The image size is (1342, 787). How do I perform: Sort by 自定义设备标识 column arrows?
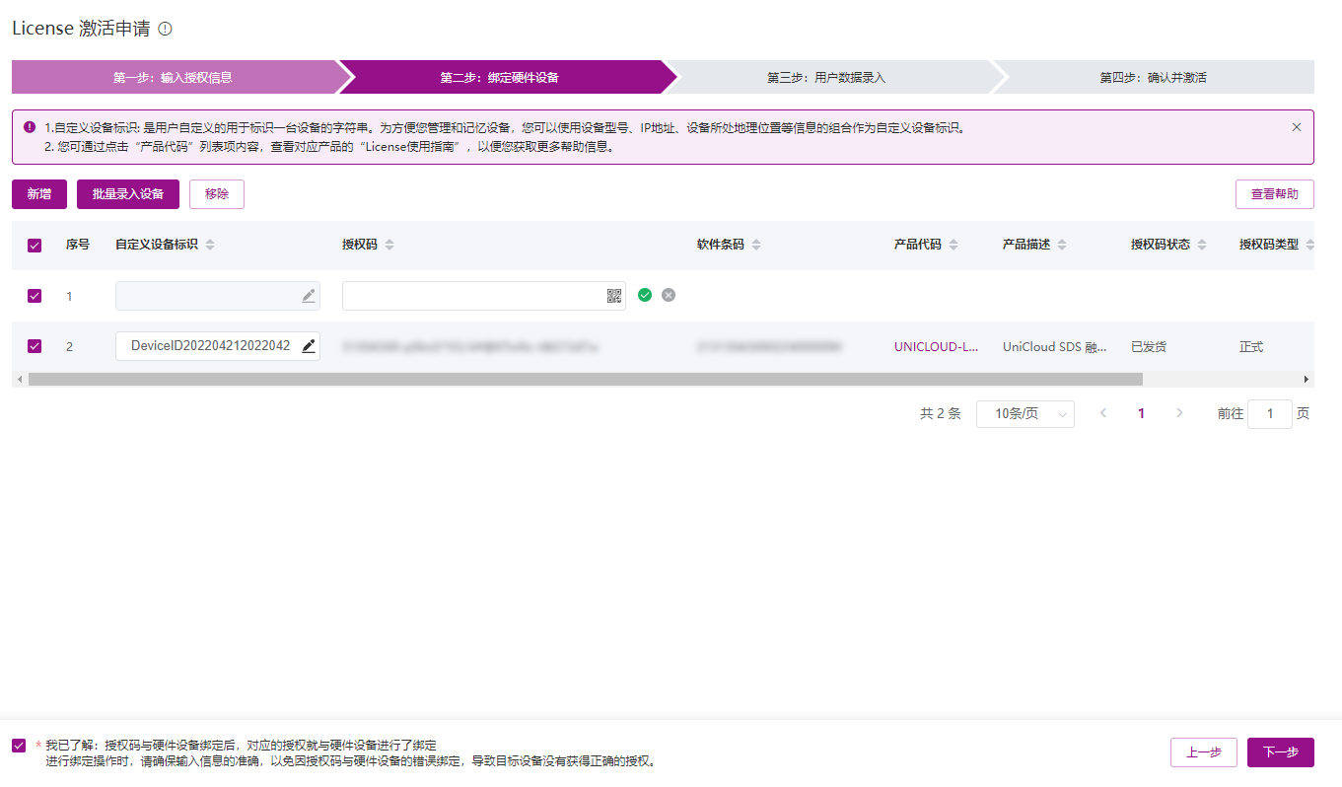tap(210, 245)
